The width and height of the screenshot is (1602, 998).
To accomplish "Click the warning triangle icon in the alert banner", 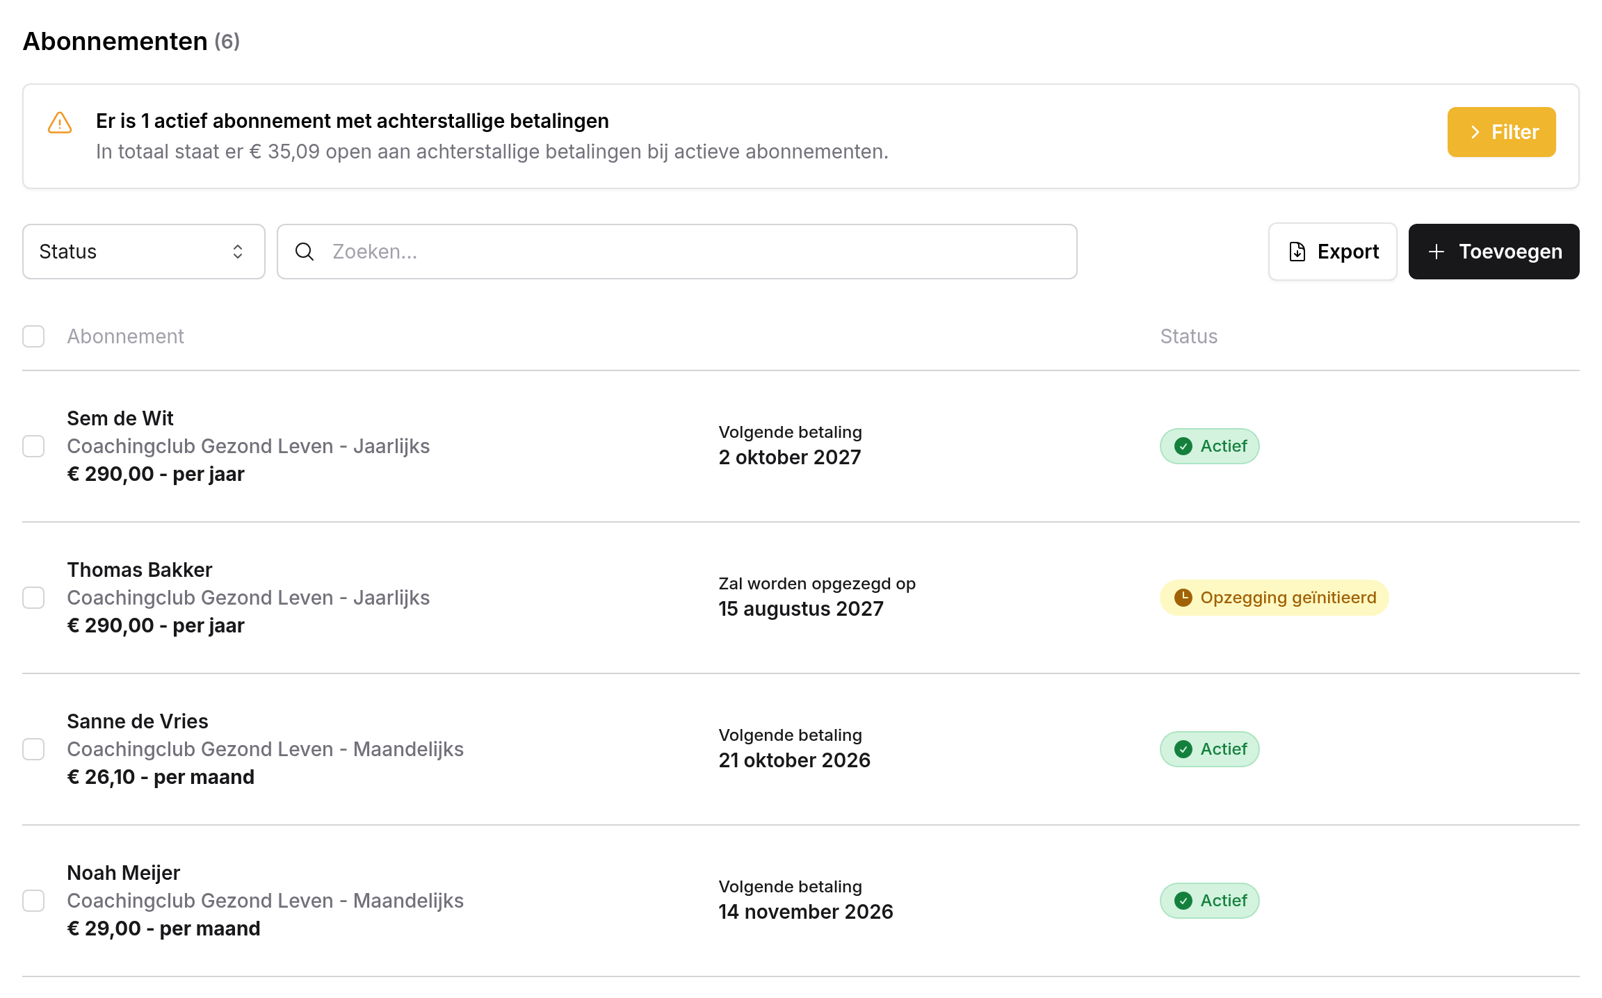I will [60, 123].
